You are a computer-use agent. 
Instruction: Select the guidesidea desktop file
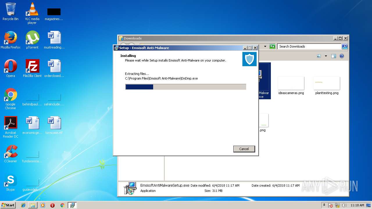(x=32, y=185)
